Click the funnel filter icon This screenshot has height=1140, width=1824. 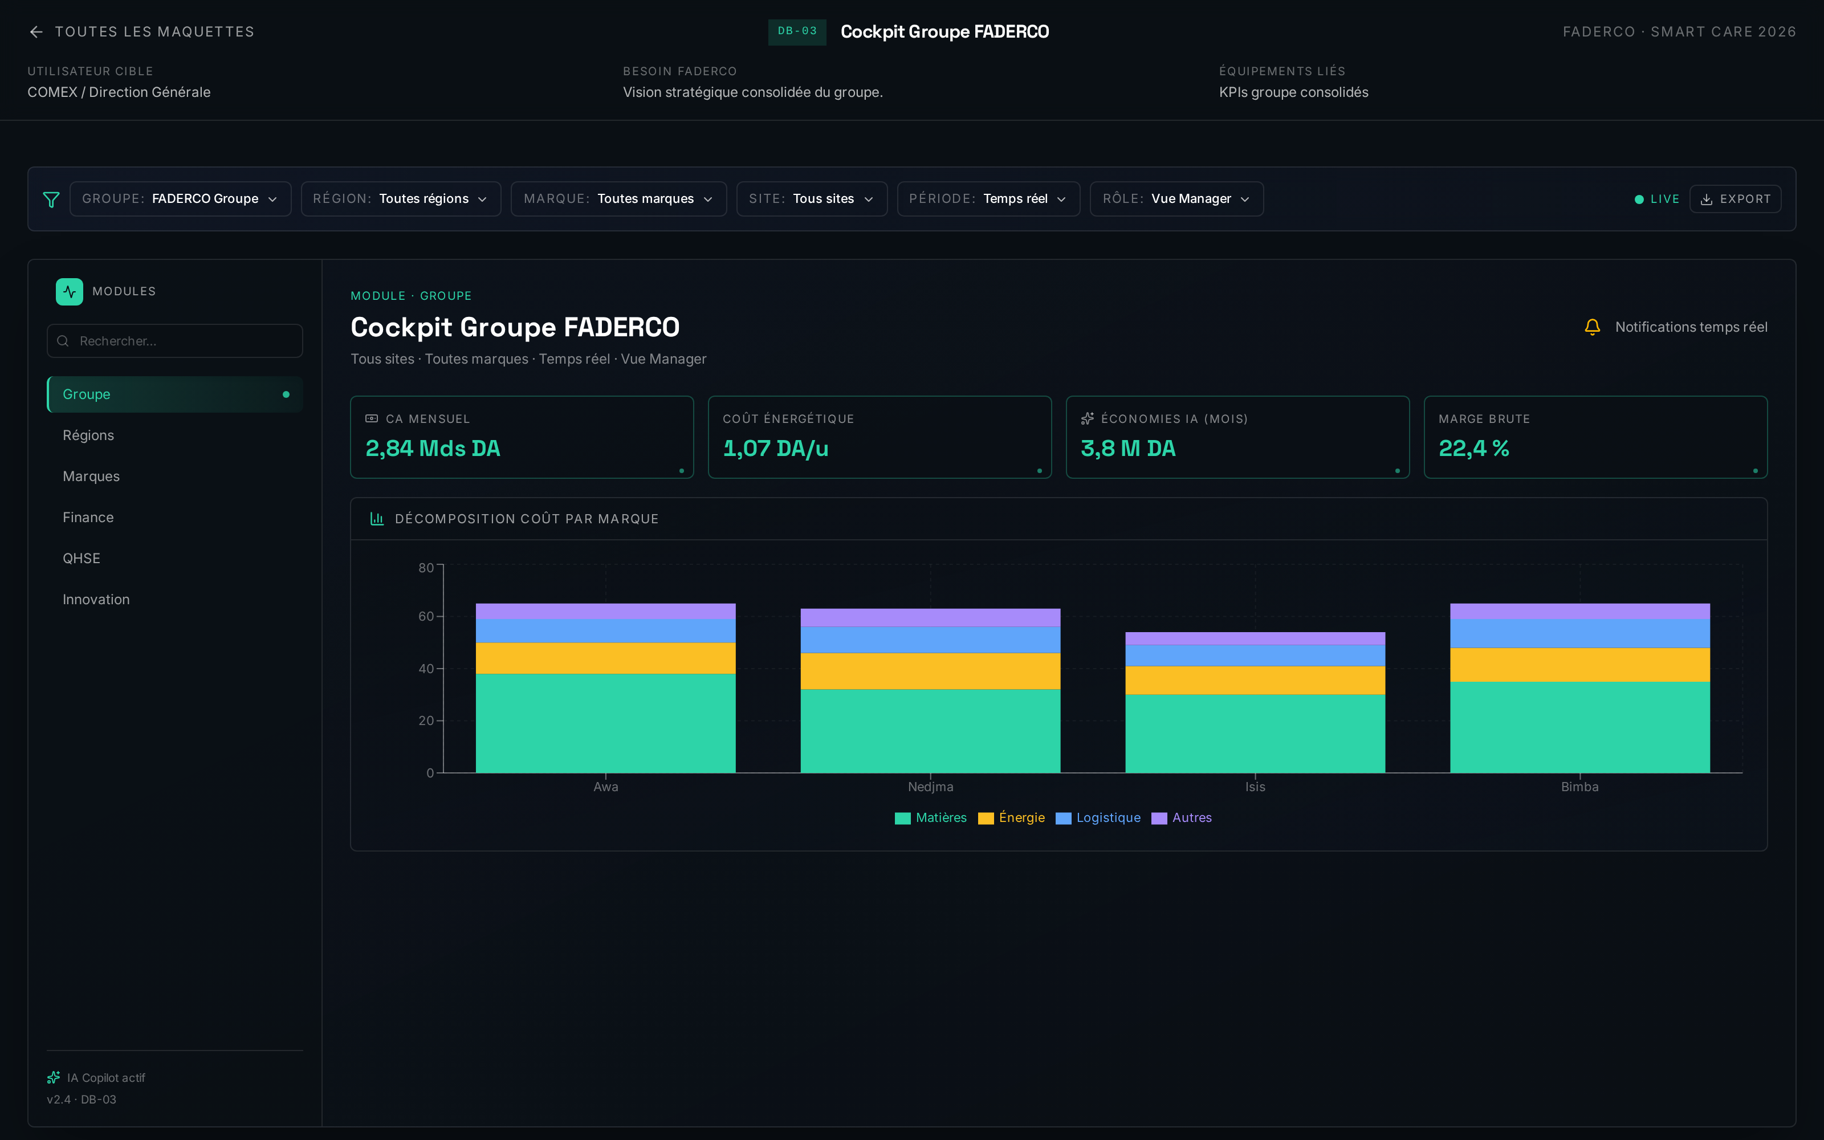click(x=51, y=200)
